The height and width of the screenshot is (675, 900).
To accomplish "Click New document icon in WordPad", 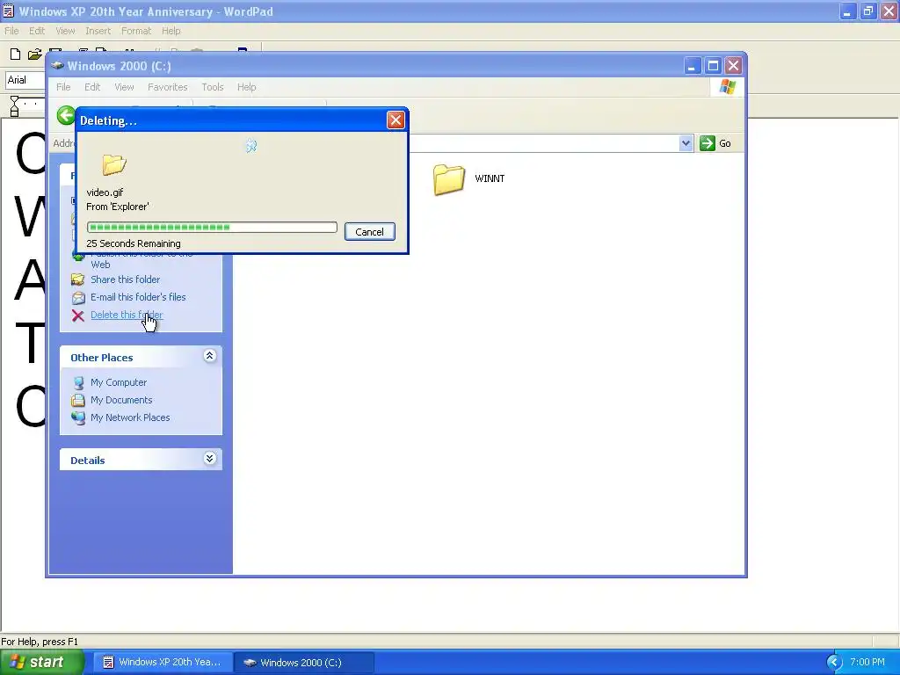I will tap(16, 54).
